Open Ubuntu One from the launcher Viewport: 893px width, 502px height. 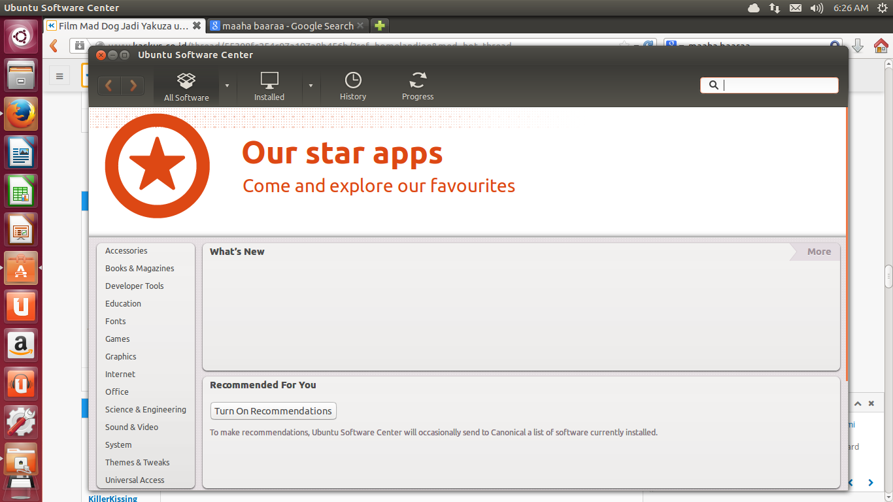pyautogui.click(x=22, y=307)
